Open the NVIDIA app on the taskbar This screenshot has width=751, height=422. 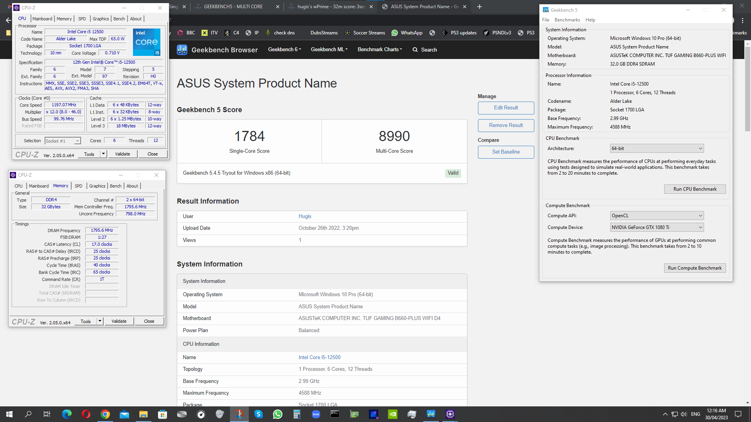point(393,414)
